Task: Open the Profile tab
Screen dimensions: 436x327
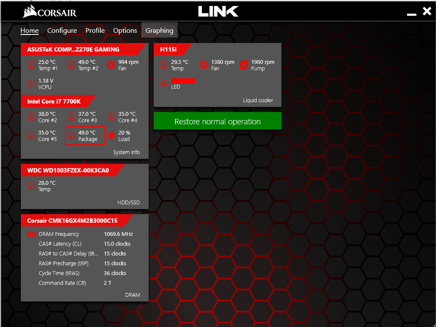Action: tap(95, 31)
